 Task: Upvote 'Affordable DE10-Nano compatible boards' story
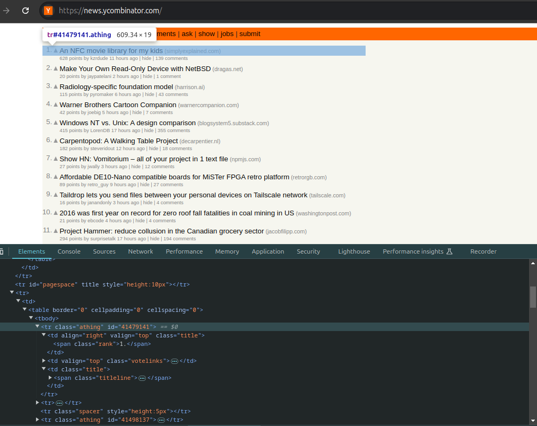pyautogui.click(x=56, y=177)
